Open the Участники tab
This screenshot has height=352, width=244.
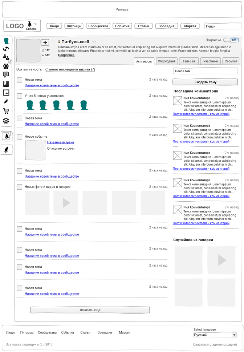coord(211,61)
